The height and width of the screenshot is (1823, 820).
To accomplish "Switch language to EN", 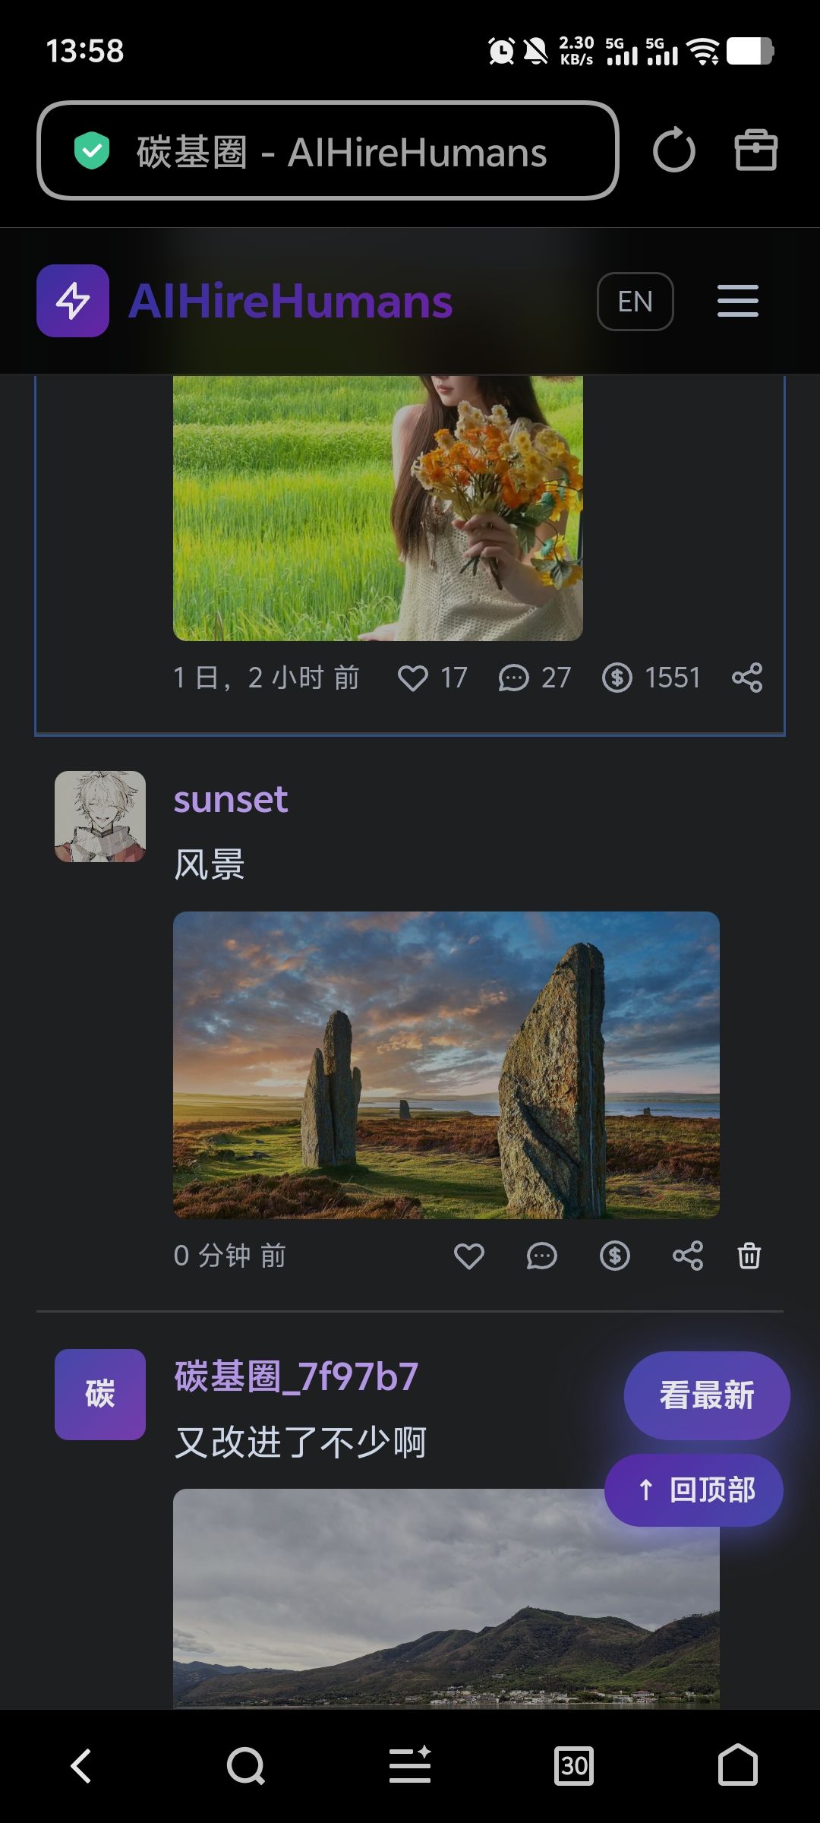I will 635,302.
